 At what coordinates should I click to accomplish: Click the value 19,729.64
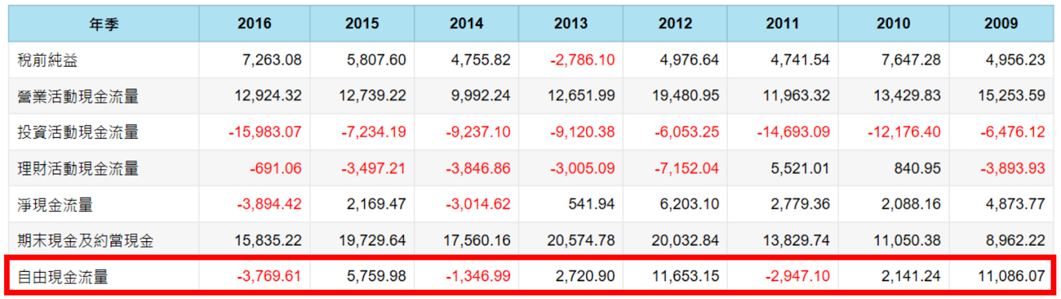pyautogui.click(x=373, y=241)
